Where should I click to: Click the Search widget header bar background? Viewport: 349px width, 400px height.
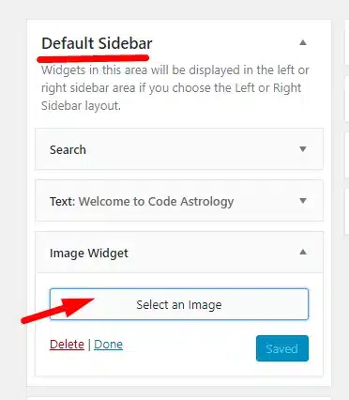click(x=188, y=149)
